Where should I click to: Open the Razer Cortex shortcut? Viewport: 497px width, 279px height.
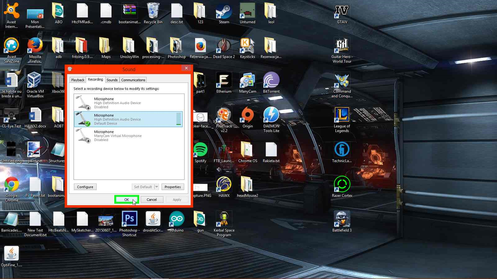pos(342,187)
